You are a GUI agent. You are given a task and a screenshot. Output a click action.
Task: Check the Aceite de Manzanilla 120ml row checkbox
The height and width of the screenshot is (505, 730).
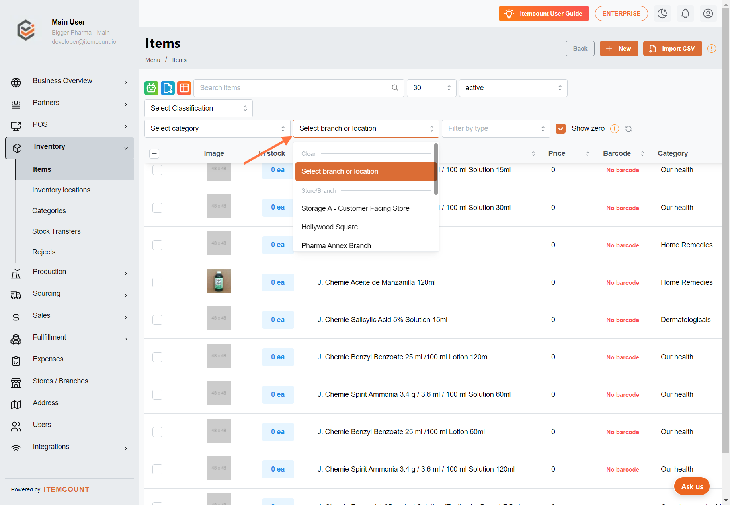point(158,282)
